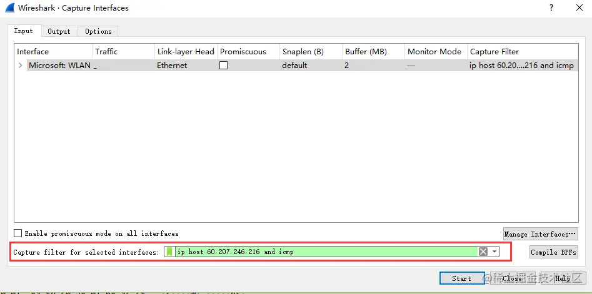This screenshot has height=294, width=592.
Task: Click the Buffer (MB) column header
Action: tap(373, 52)
